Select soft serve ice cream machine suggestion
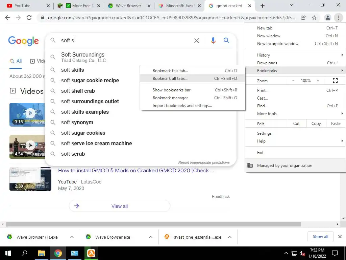 (x=141, y=144)
